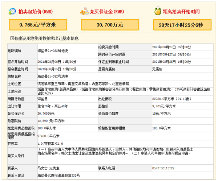Click the 9,765元/平方米 starting price box
Viewport: 218px width, 181px height.
pos(38,25)
